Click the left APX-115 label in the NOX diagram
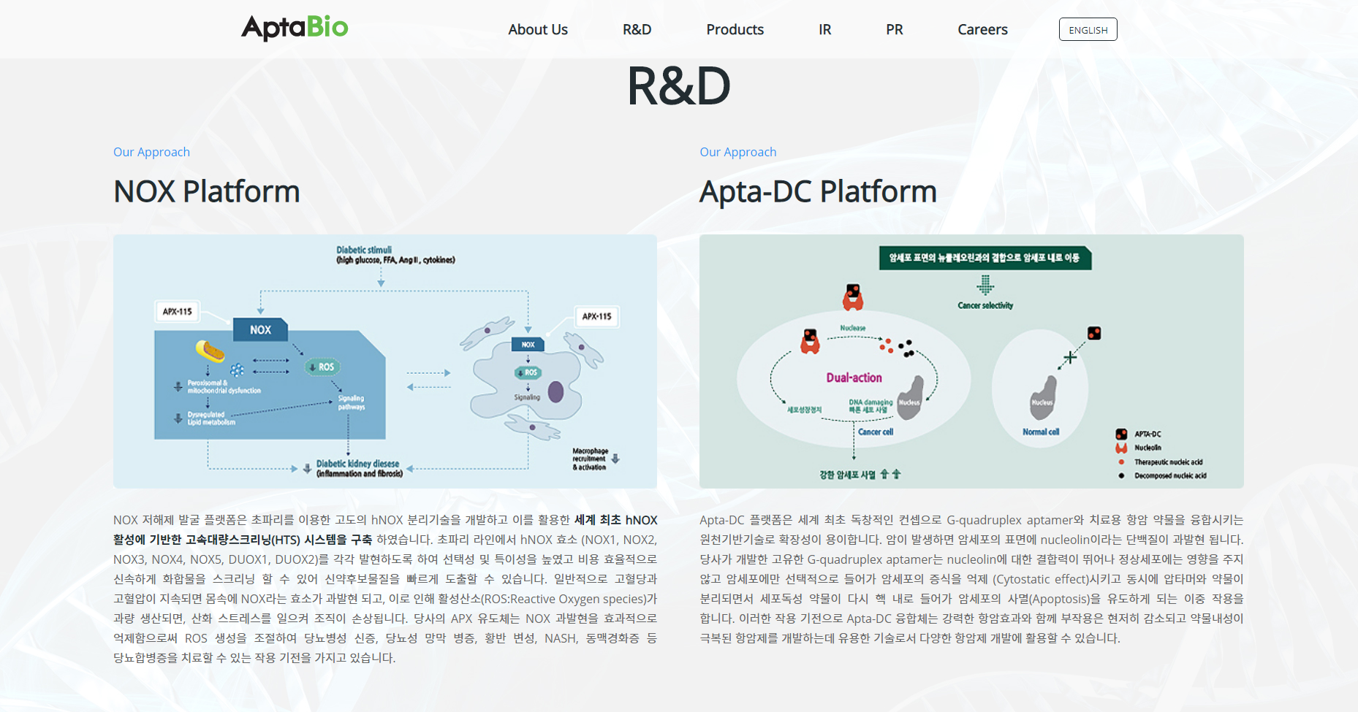 (178, 311)
